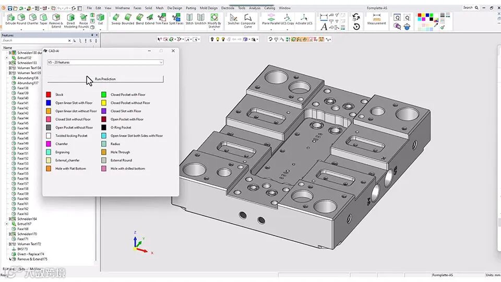Open the V5 - 20 features dropdown
501x282 pixels.
(105, 62)
